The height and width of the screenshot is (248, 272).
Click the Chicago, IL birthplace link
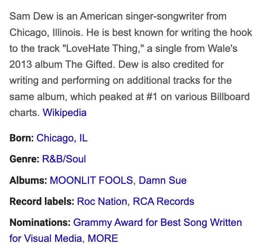pyautogui.click(x=62, y=138)
